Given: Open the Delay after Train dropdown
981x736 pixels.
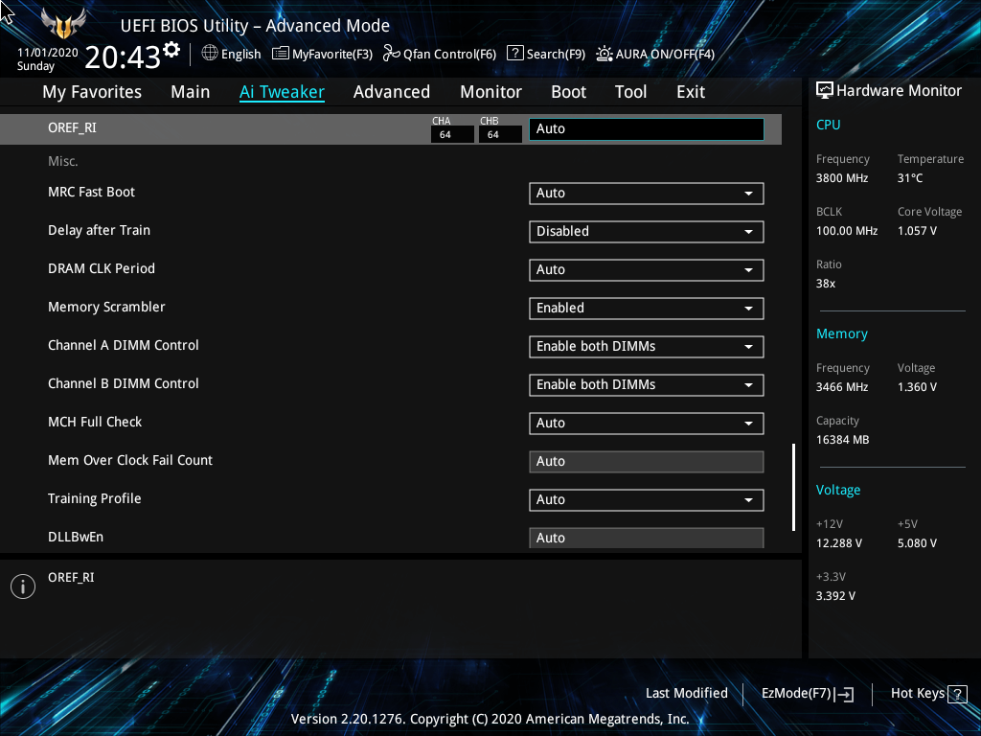Looking at the screenshot, I should pos(647,232).
